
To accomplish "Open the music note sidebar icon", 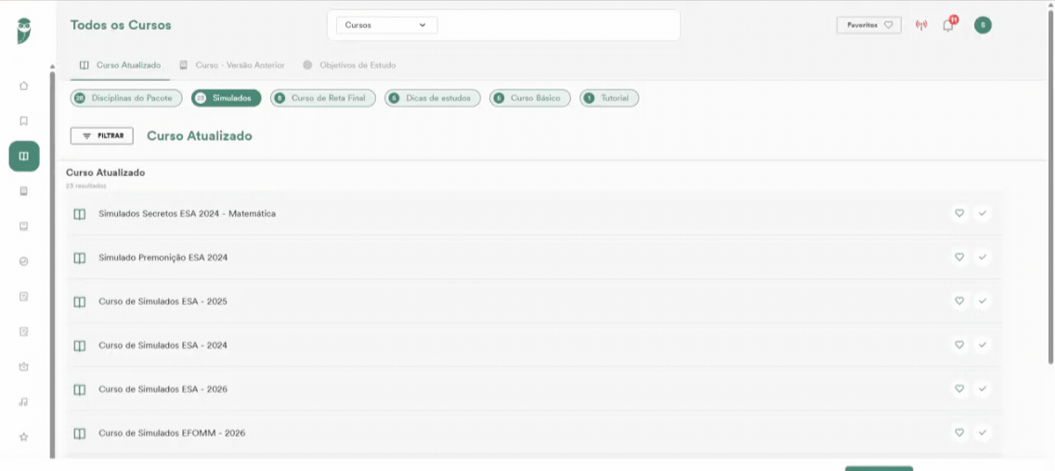I will (23, 401).
